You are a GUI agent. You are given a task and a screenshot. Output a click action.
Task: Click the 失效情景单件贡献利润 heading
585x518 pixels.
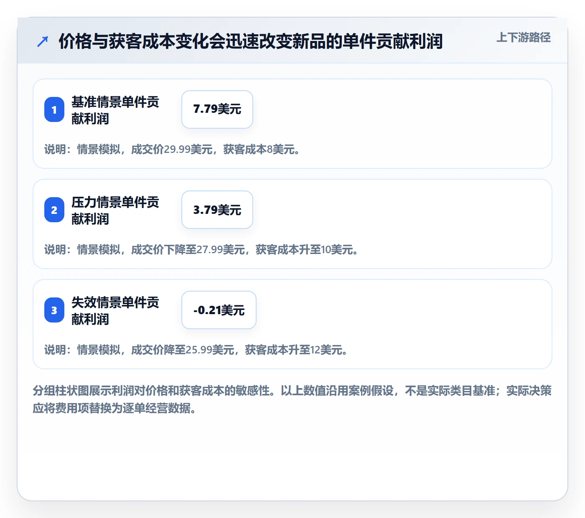tap(115, 310)
